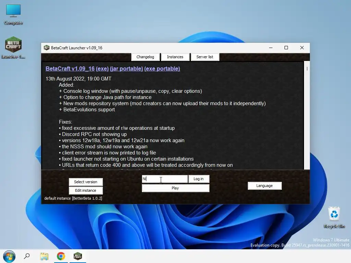
Task: Click the 'fixed excessive amount of r/w operations' line
Action: point(117,128)
